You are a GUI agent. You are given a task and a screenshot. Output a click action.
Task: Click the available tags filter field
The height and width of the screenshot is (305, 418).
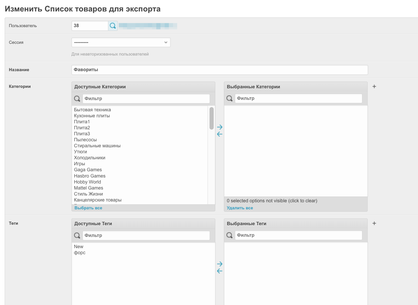click(146, 235)
